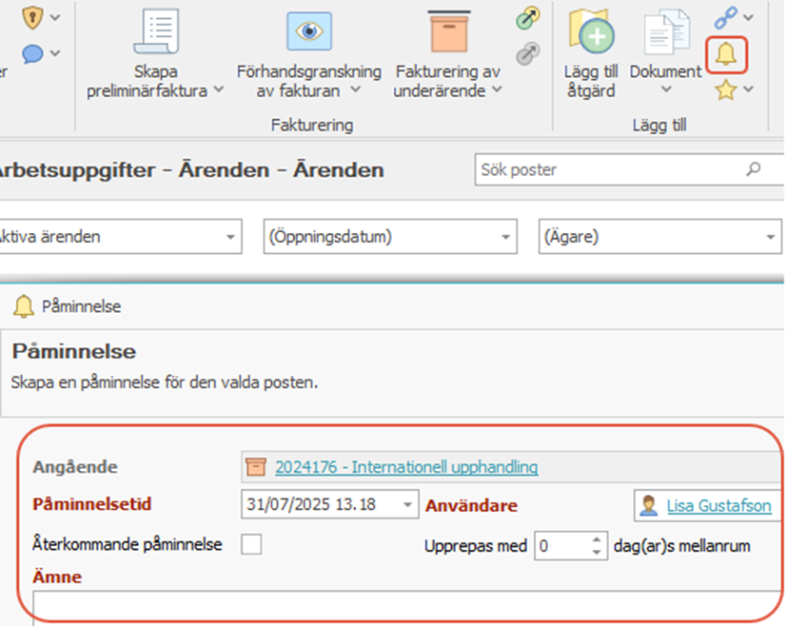Open the 2024176 - Internationell upphandling link

(406, 467)
